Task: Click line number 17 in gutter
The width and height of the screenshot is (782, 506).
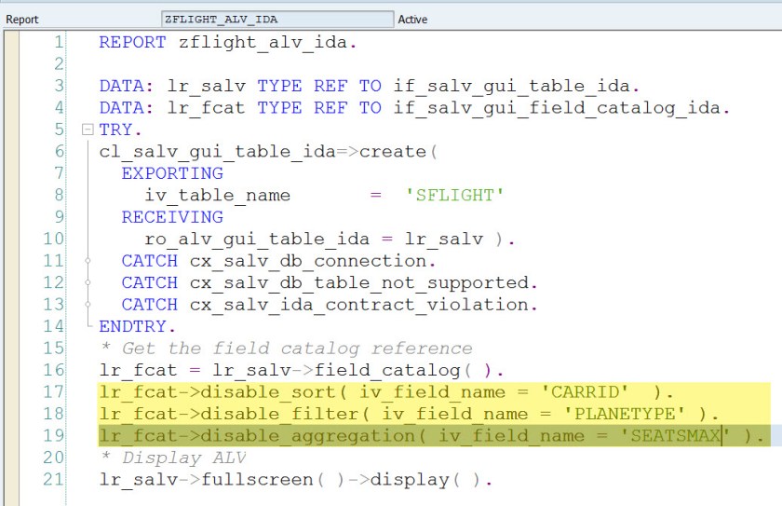Action: point(54,391)
